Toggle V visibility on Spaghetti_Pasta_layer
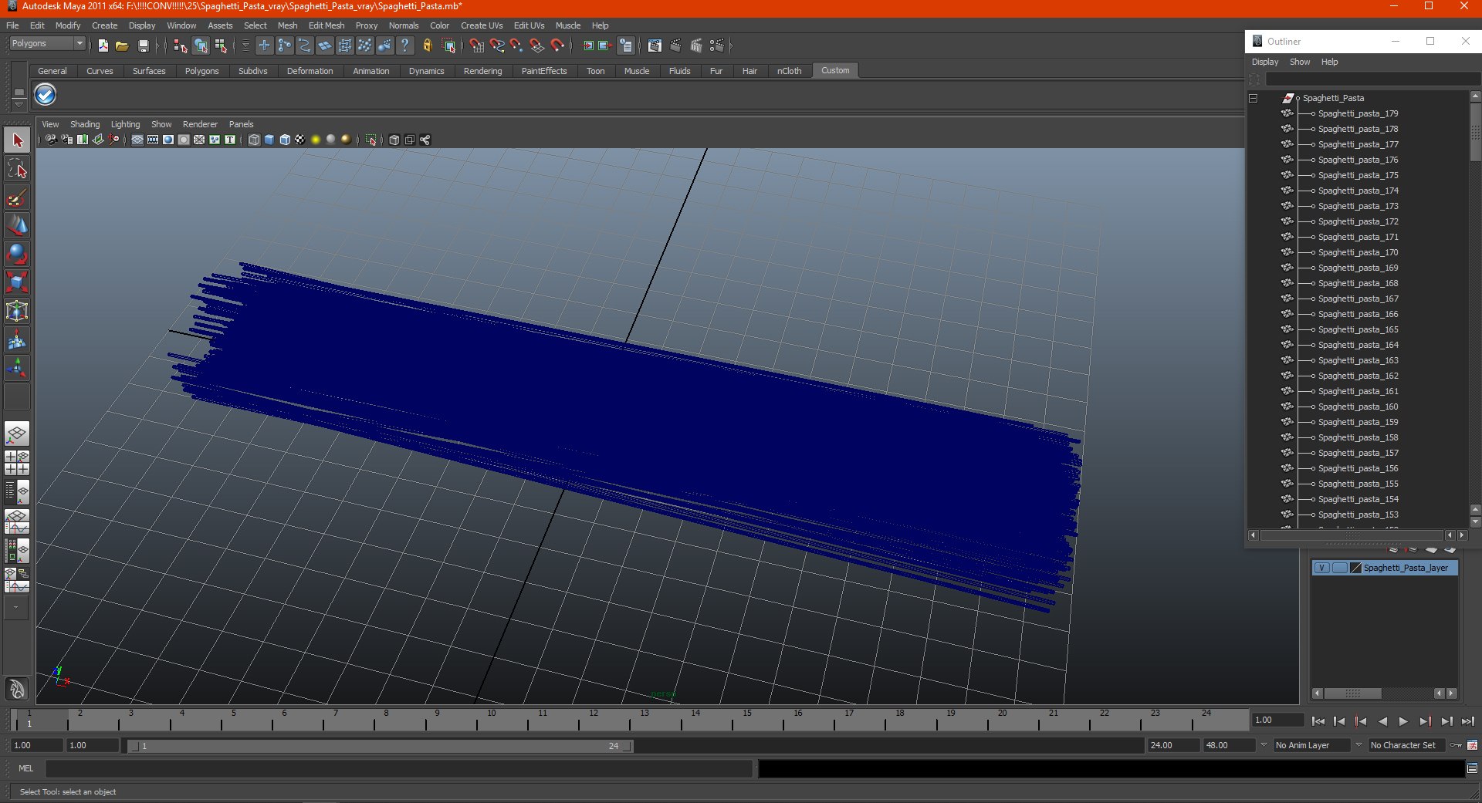Viewport: 1482px width, 803px height. point(1322,568)
